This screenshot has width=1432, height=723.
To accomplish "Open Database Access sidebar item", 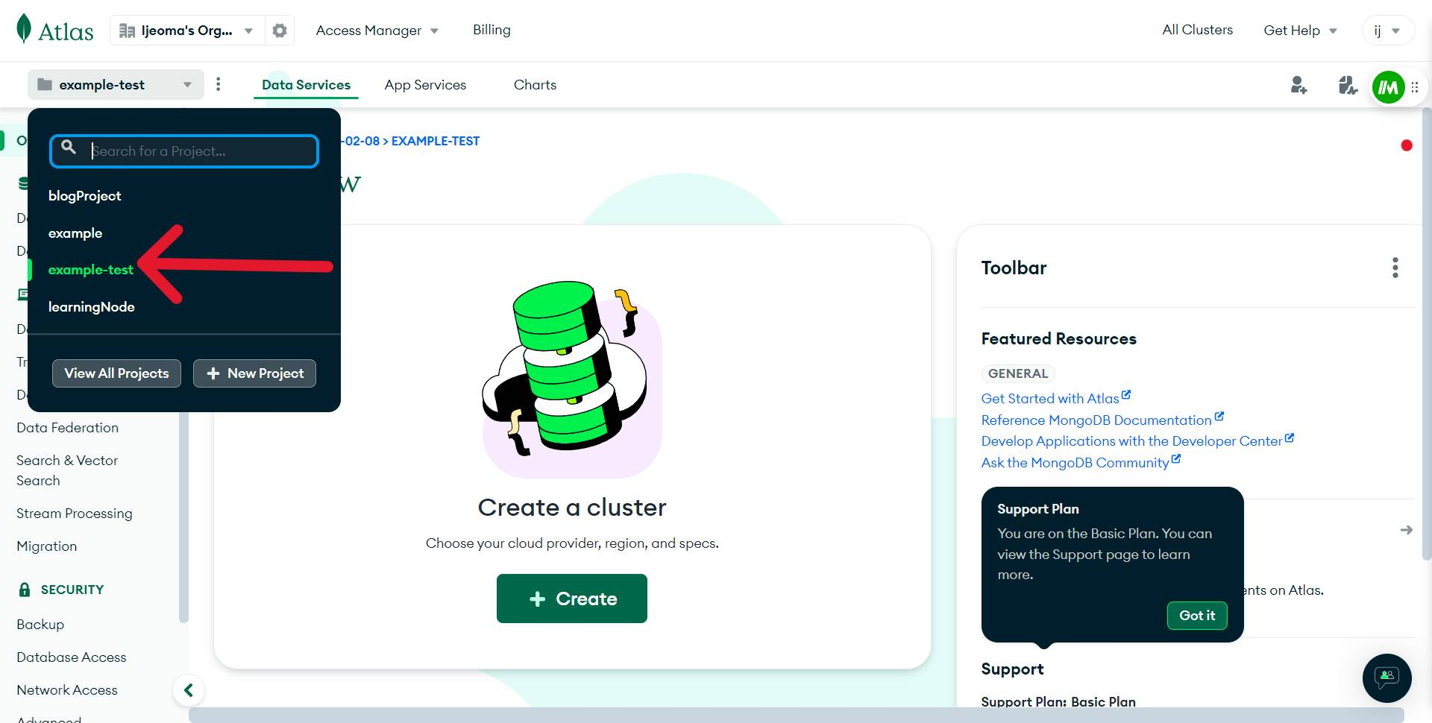I will 71,657.
